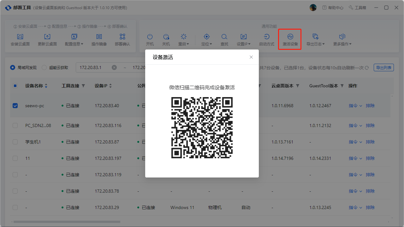Check the 172.20.83.119 device checkbox

point(15,175)
